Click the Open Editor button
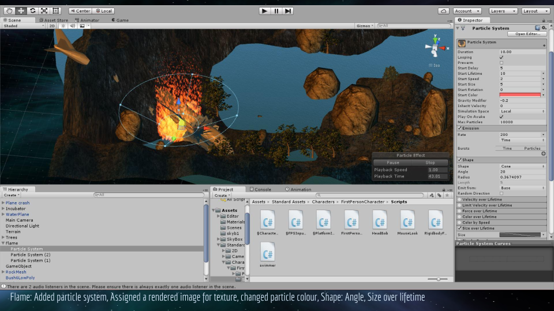Viewport: 554px width, 311px height. [x=527, y=34]
